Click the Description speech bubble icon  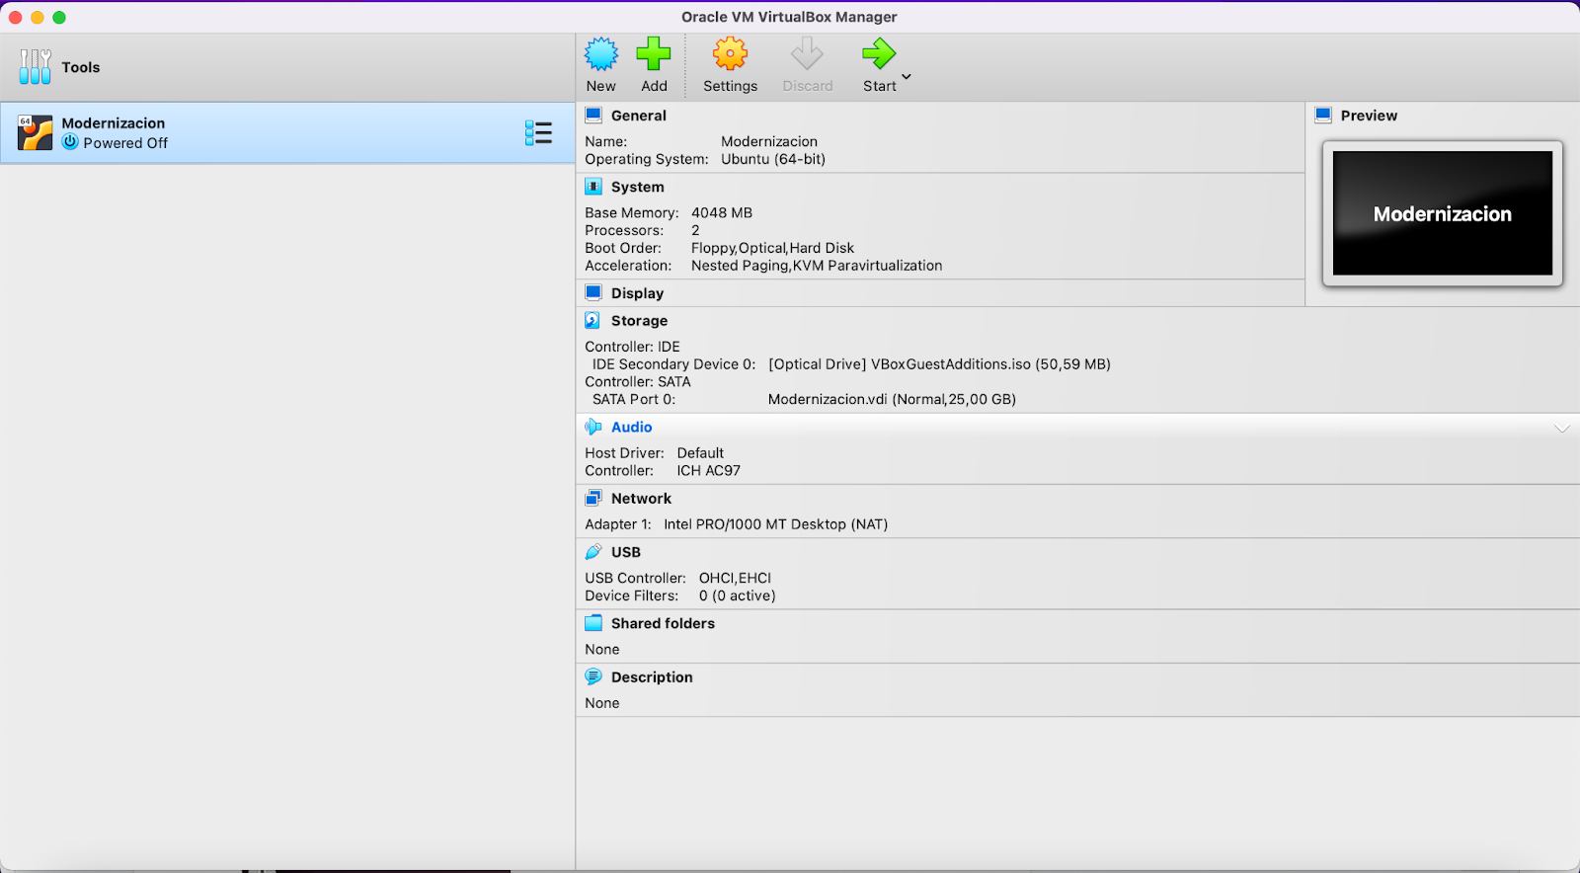coord(593,676)
